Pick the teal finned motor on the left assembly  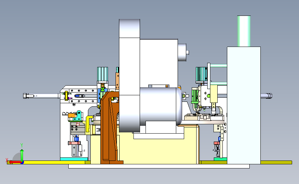click(102, 74)
